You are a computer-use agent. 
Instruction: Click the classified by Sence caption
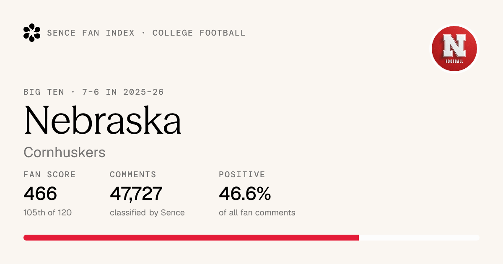pos(147,212)
